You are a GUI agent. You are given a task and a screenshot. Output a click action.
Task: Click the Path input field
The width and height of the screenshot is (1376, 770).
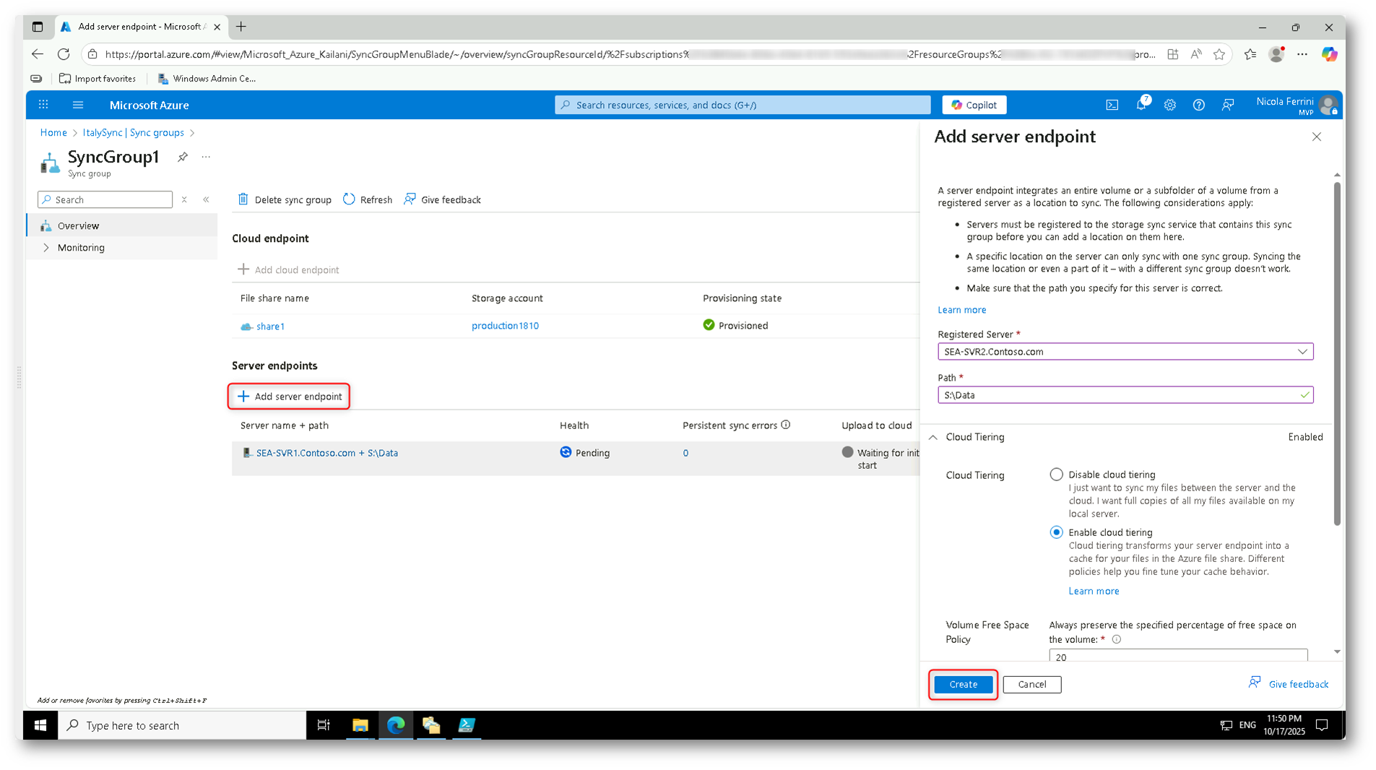coord(1120,395)
